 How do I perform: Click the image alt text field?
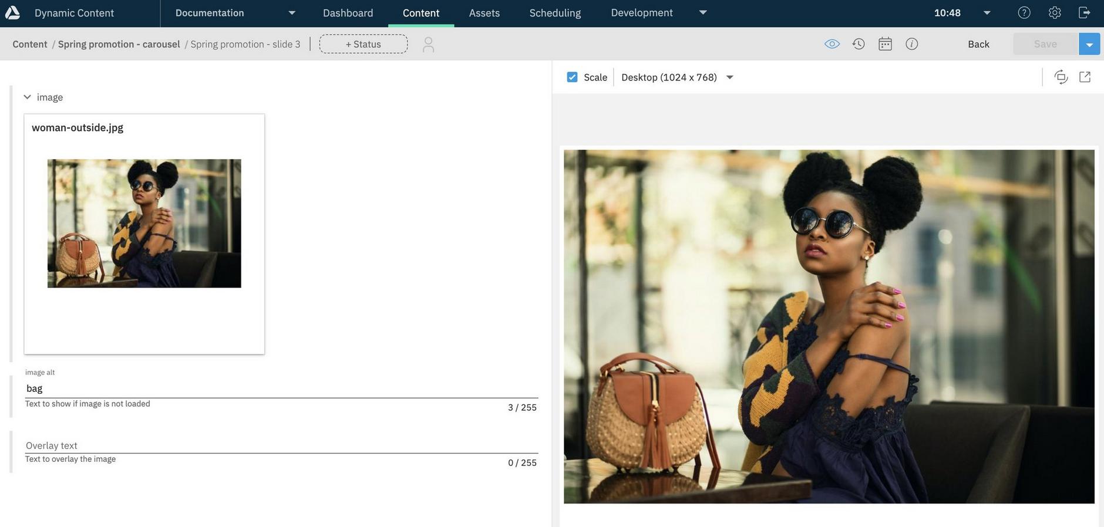[281, 388]
